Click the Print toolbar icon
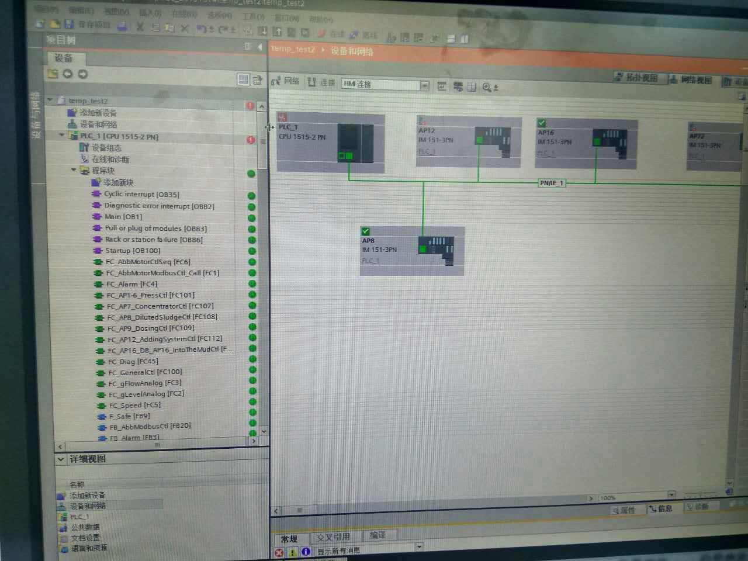The height and width of the screenshot is (561, 748). coord(122,26)
